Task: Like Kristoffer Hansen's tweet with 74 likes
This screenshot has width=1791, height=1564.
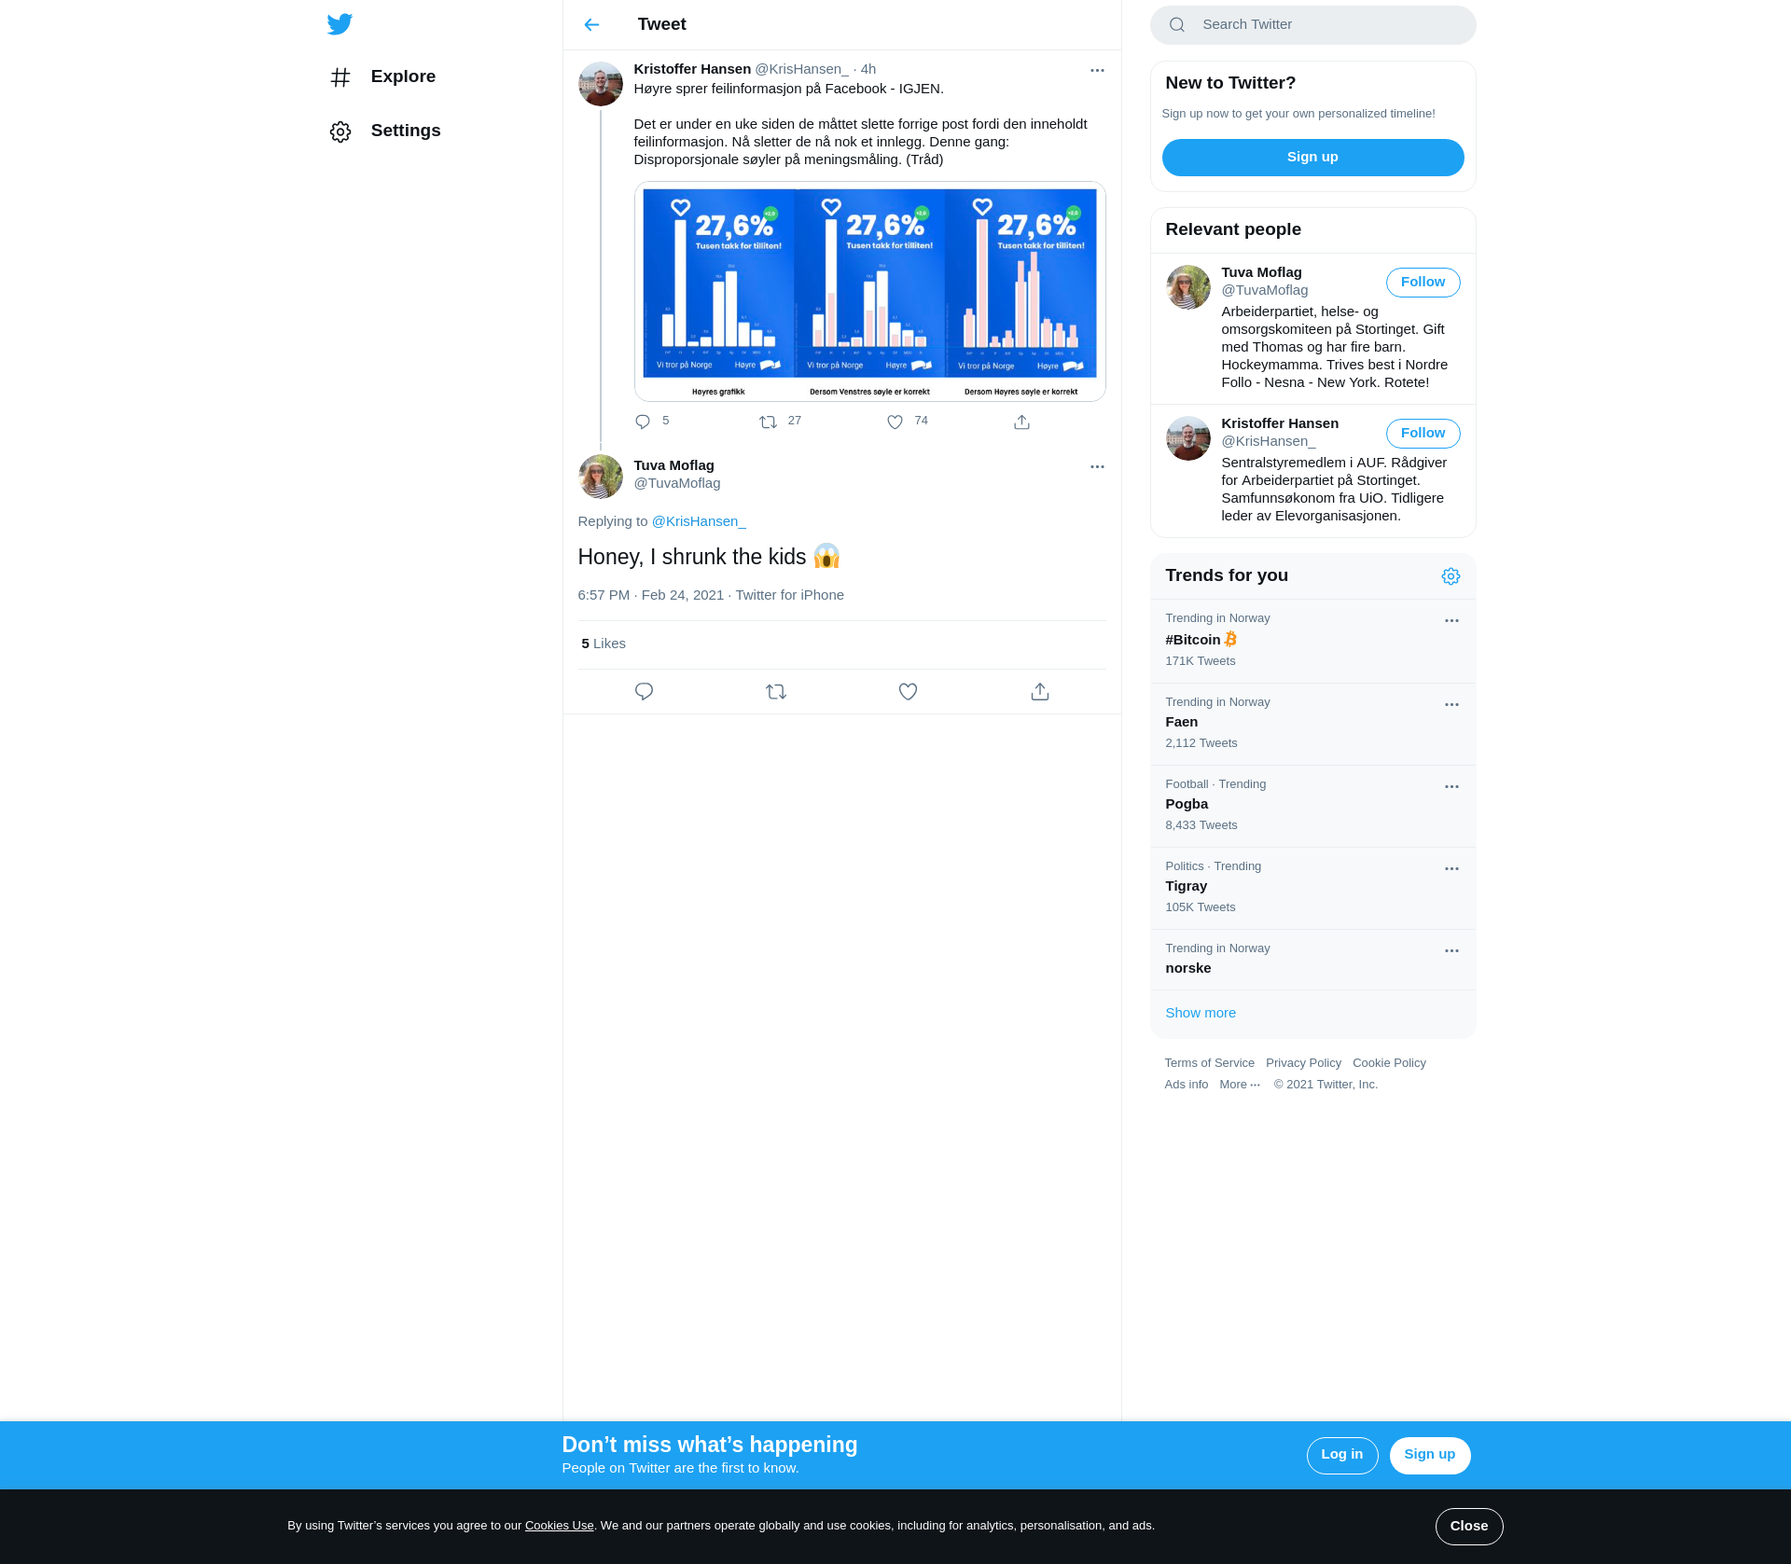Action: [x=895, y=422]
